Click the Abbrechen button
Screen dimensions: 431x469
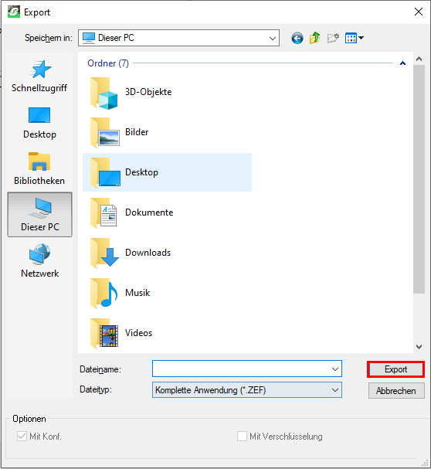click(x=396, y=391)
